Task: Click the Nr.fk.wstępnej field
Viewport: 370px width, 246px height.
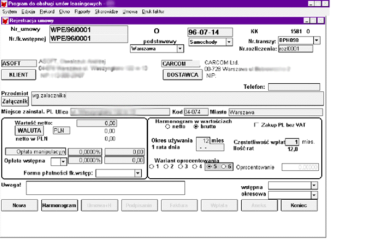Action: [x=89, y=38]
